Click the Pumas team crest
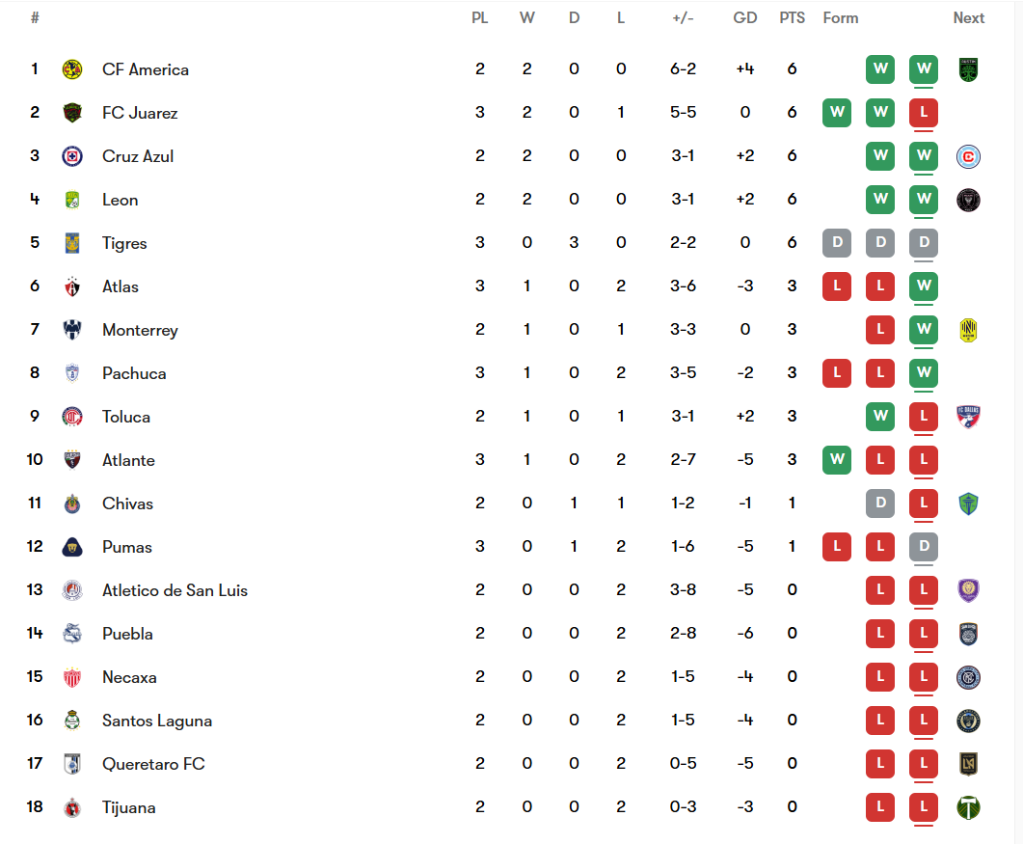 (x=71, y=547)
